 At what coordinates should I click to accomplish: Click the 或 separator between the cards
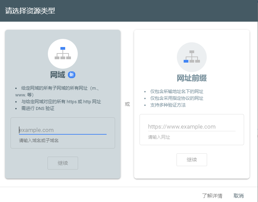(x=127, y=104)
